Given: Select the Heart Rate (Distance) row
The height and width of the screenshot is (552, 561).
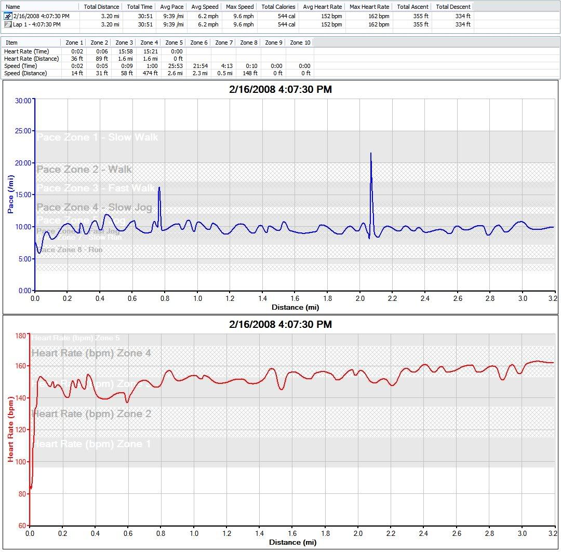Looking at the screenshot, I should click(31, 59).
